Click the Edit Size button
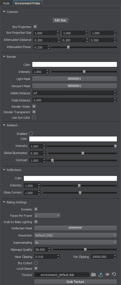Viewport: 121px width, 285px height. [x=60, y=20]
